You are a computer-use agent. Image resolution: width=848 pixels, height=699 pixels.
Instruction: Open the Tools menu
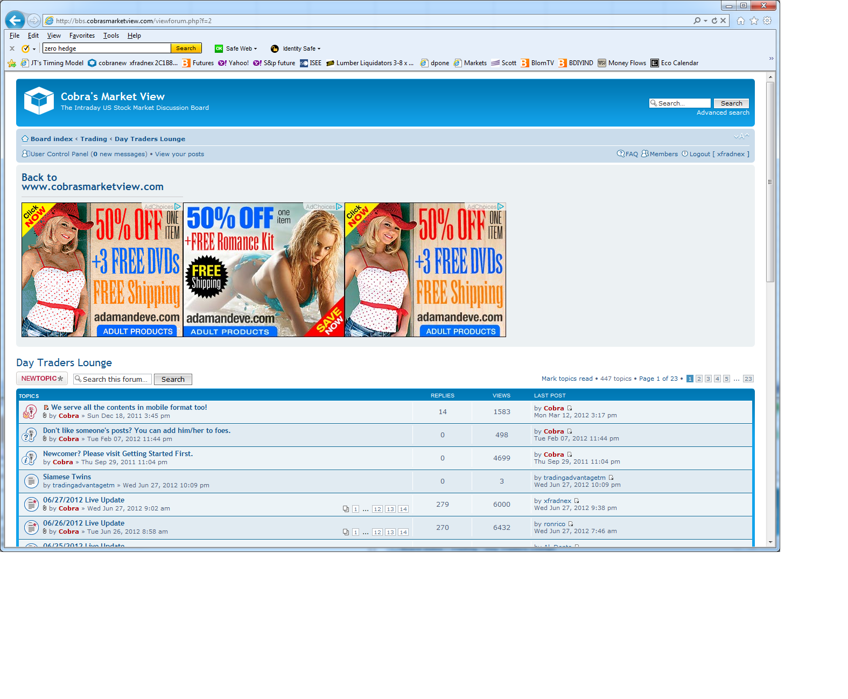tap(111, 36)
